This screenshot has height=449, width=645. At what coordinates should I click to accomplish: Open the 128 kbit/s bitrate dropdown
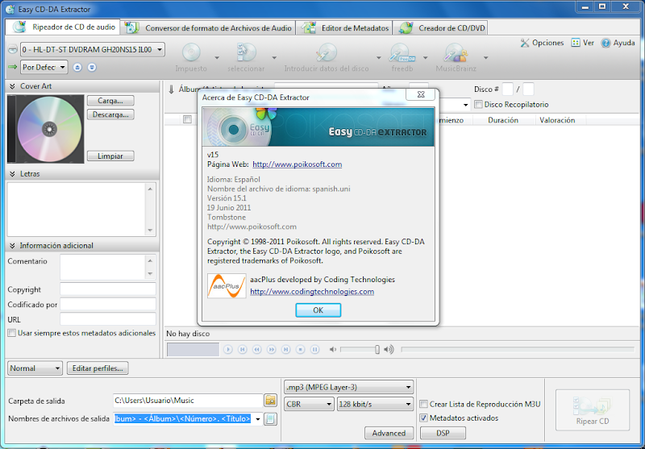[375, 404]
